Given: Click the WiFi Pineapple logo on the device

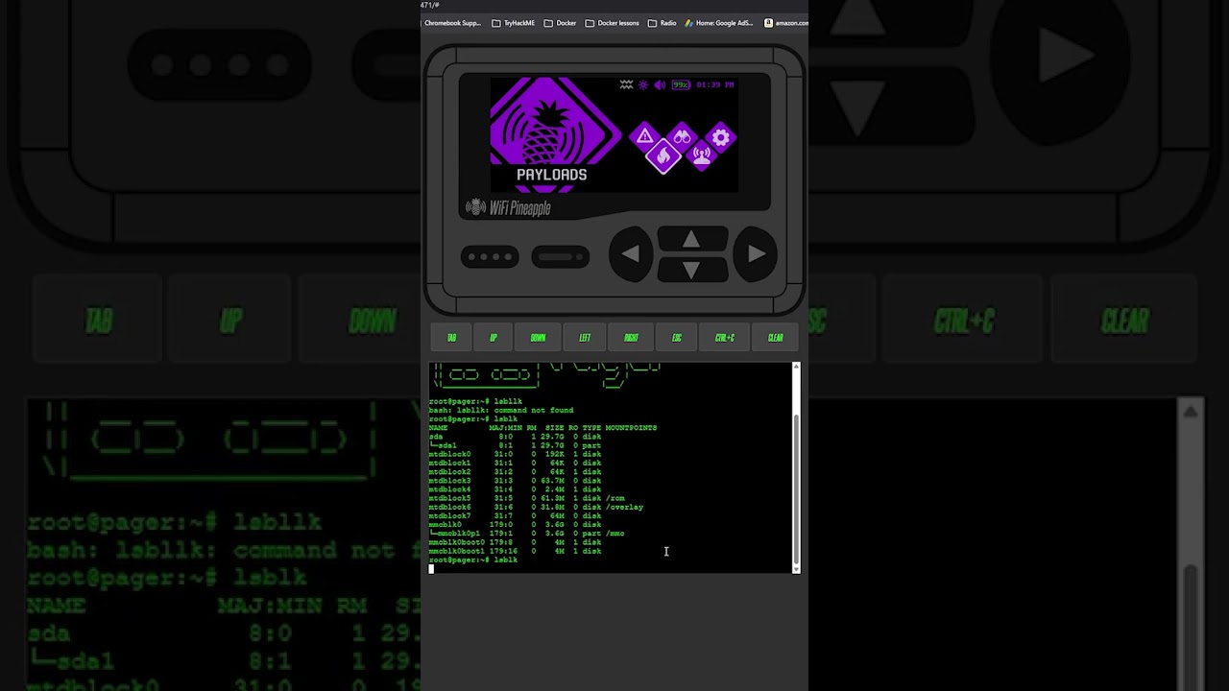Looking at the screenshot, I should pos(508,207).
